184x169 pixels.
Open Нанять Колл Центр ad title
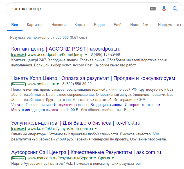[x=93, y=78]
